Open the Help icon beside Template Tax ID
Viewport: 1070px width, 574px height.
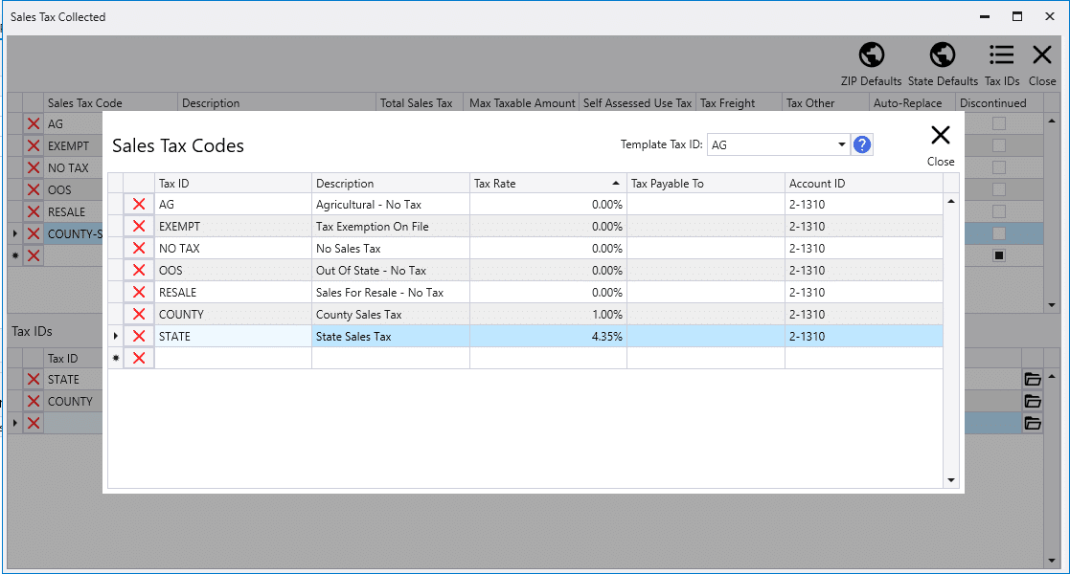(861, 143)
